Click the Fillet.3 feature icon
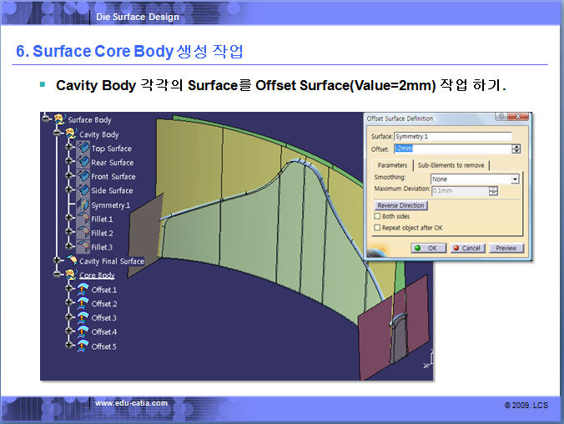This screenshot has width=564, height=424. [x=83, y=247]
